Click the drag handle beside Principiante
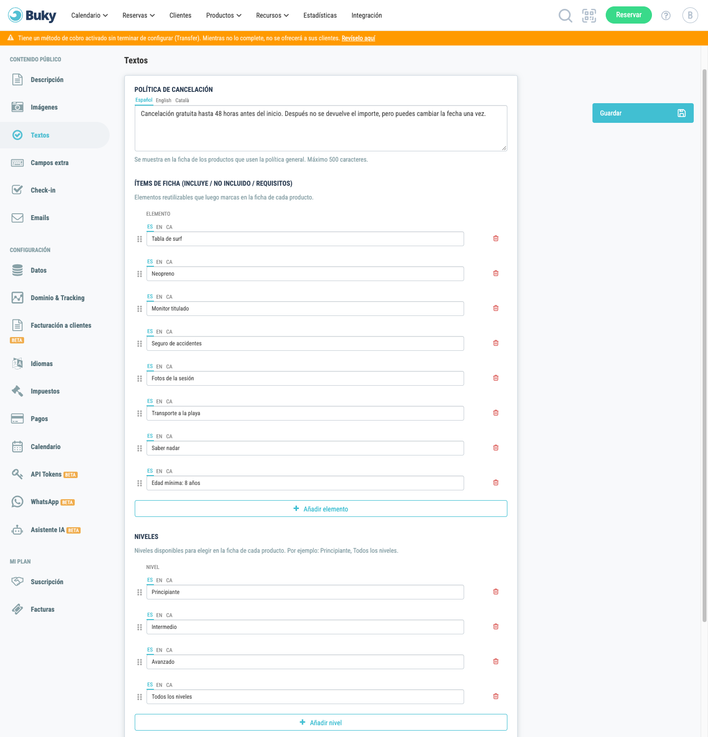Viewport: 708px width, 737px height. (x=140, y=592)
